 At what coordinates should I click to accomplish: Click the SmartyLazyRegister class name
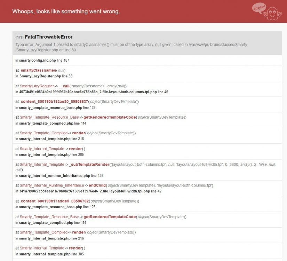pos(37,86)
